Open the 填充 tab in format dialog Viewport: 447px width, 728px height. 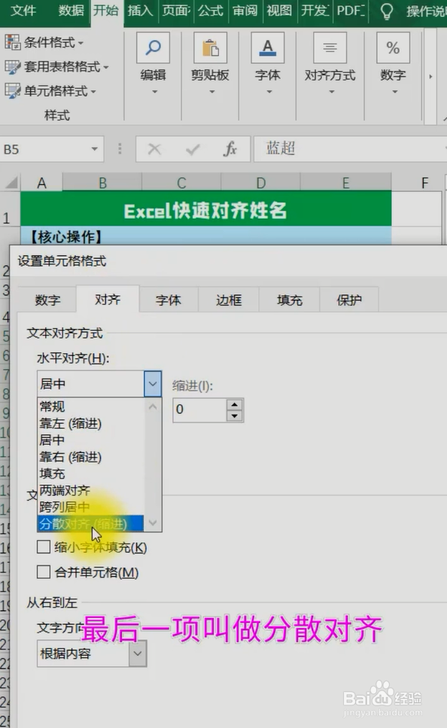pos(289,300)
